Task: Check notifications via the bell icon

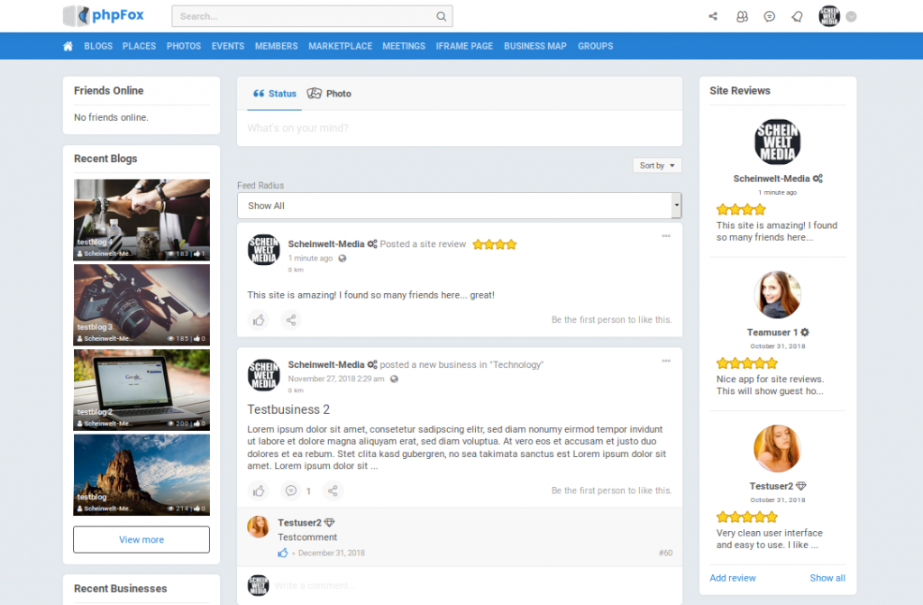Action: 797,15
